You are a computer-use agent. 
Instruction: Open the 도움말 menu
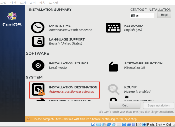54,3
